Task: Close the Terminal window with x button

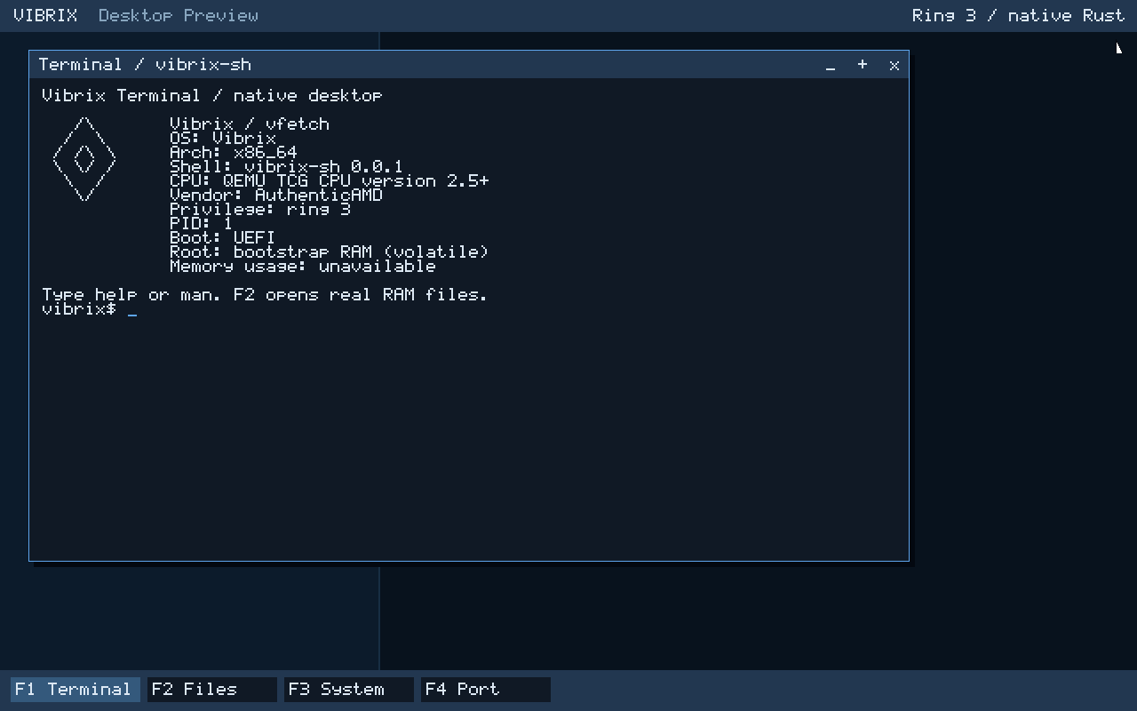Action: tap(894, 65)
